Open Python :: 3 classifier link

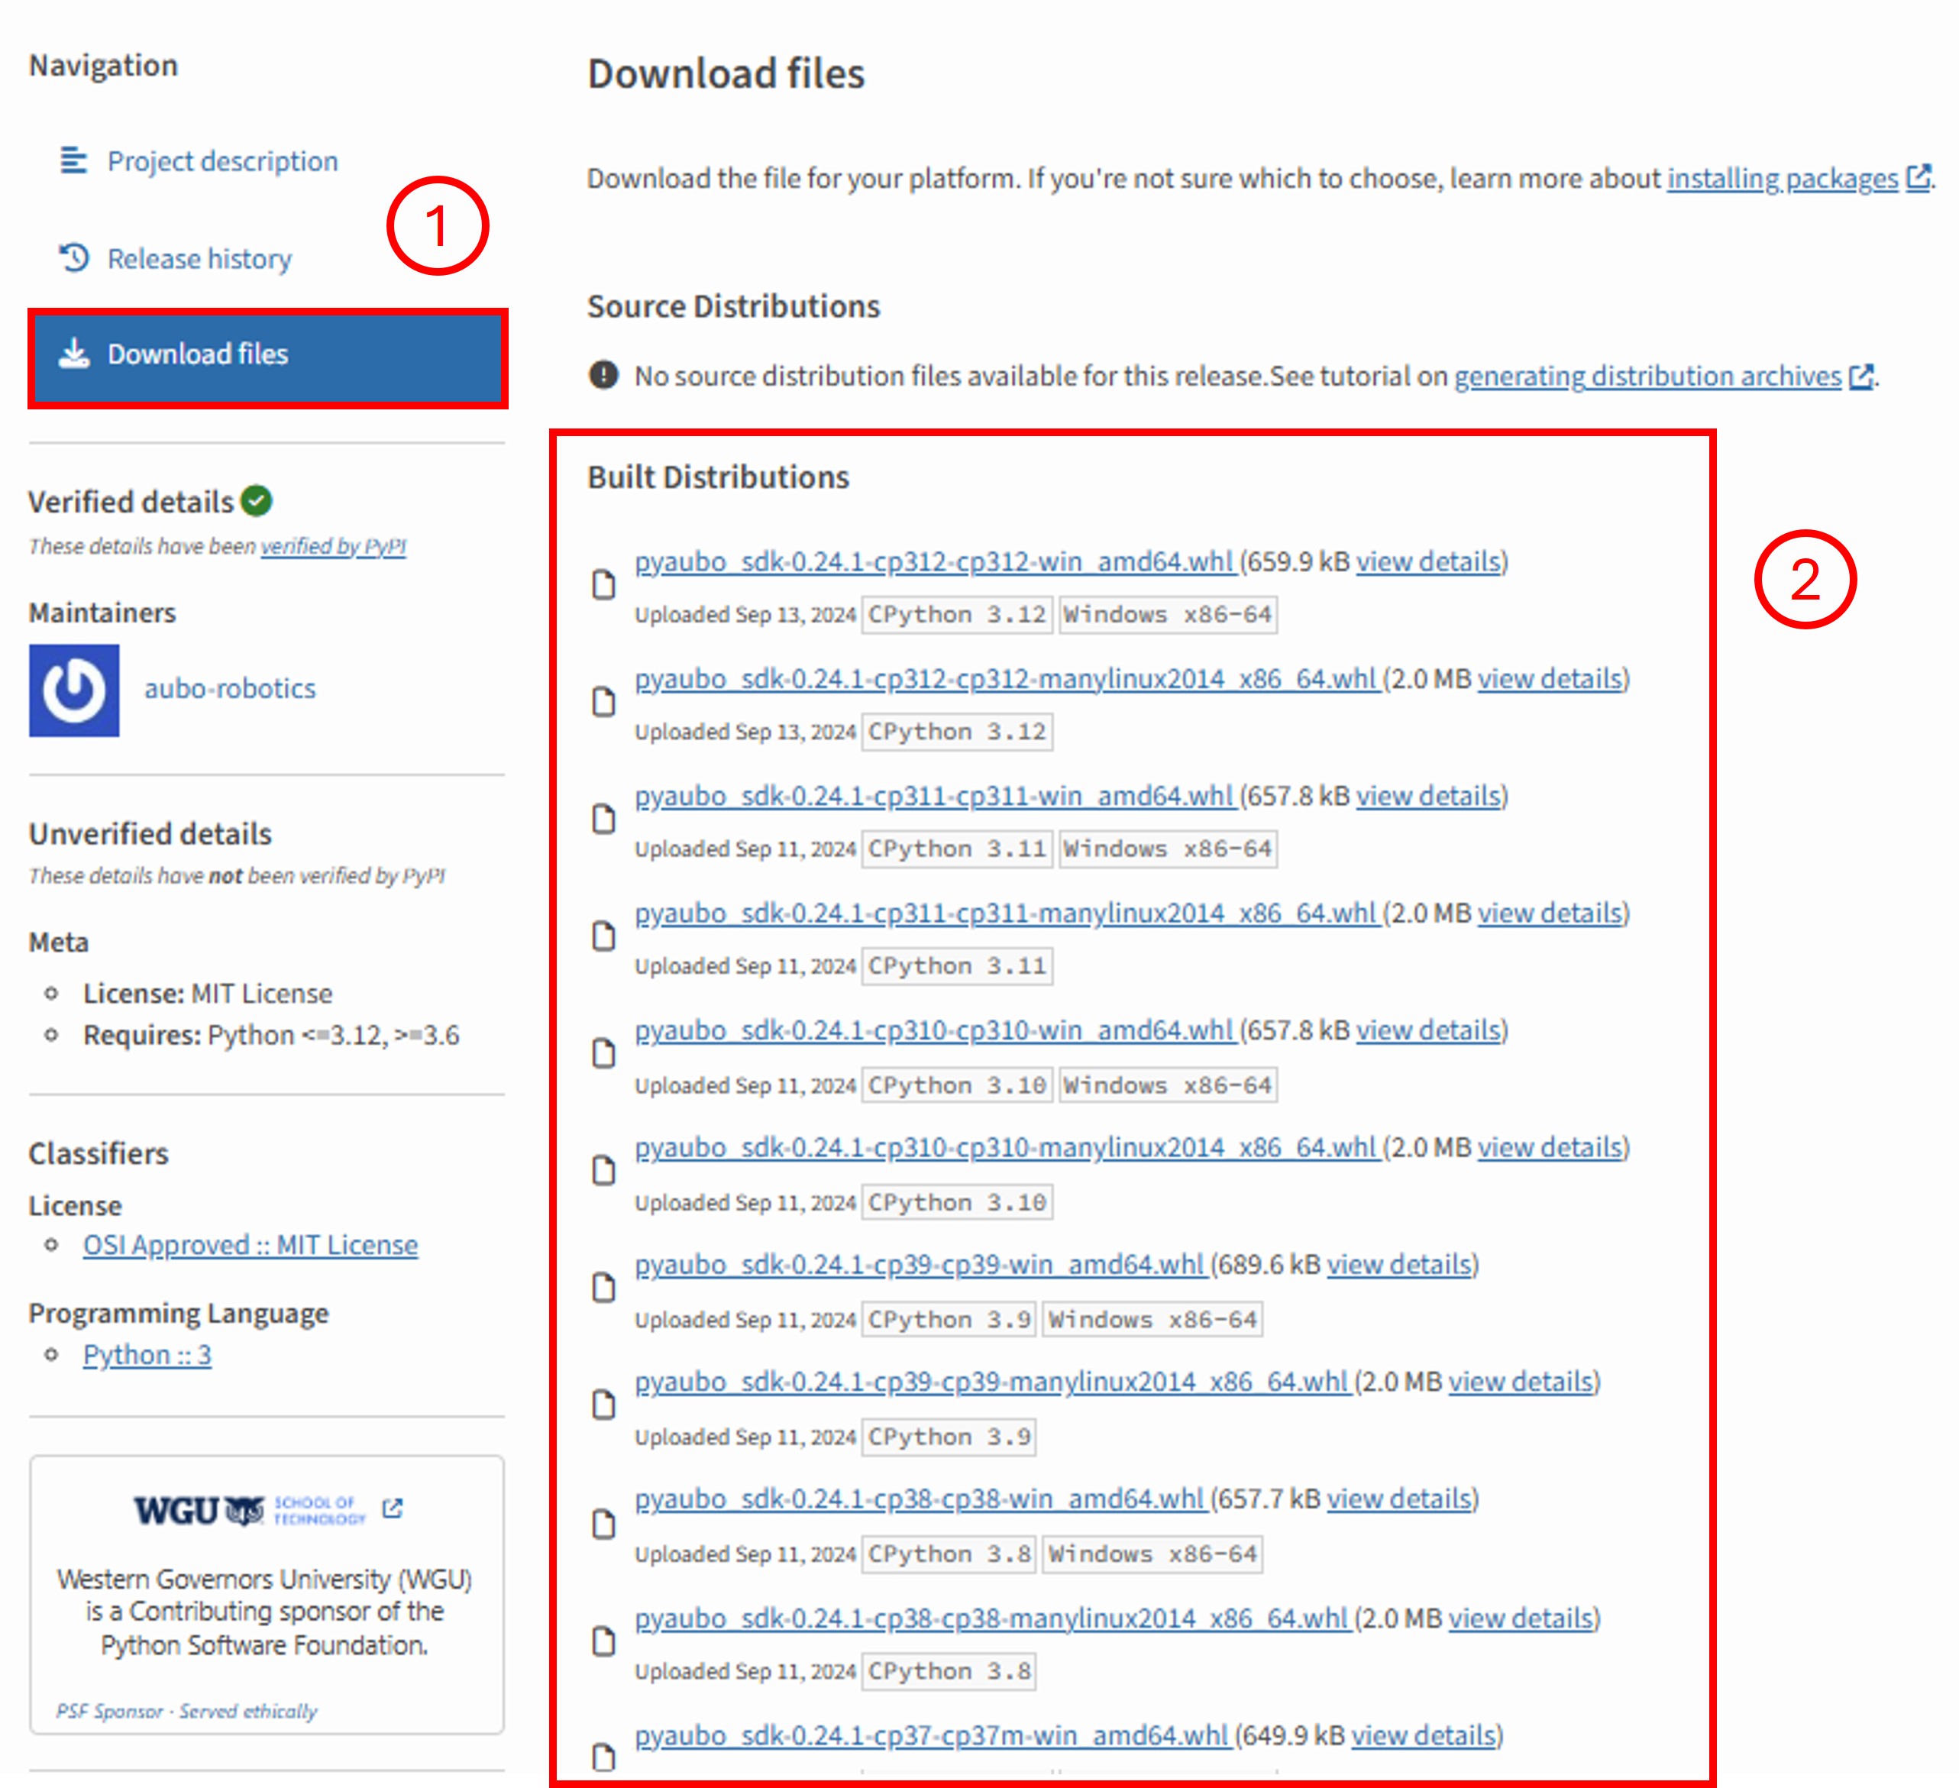pyautogui.click(x=147, y=1355)
